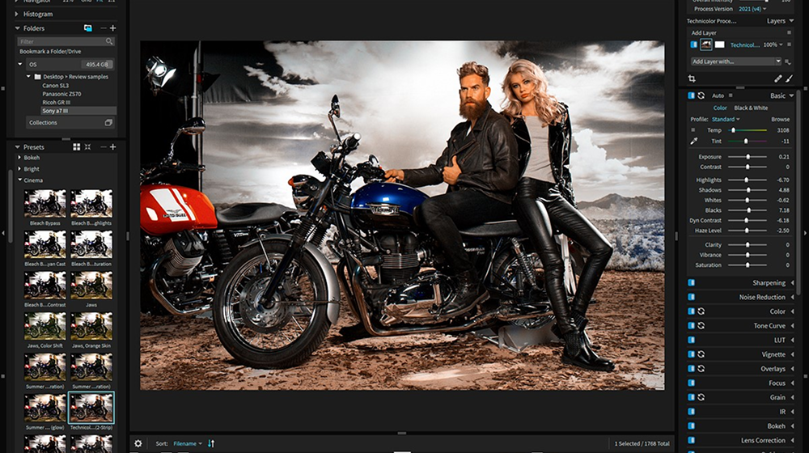The width and height of the screenshot is (809, 453).
Task: Toggle sort direction arrows
Action: click(211, 443)
